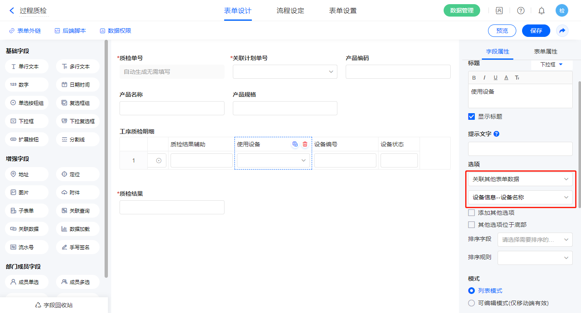The height and width of the screenshot is (313, 581).
Task: Copy the 使用设备 field using duplicate icon
Action: pos(295,144)
